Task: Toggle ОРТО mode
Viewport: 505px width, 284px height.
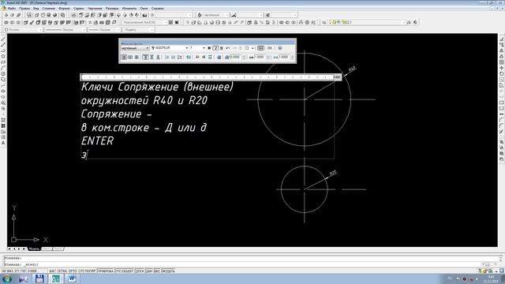Action: coord(73,271)
